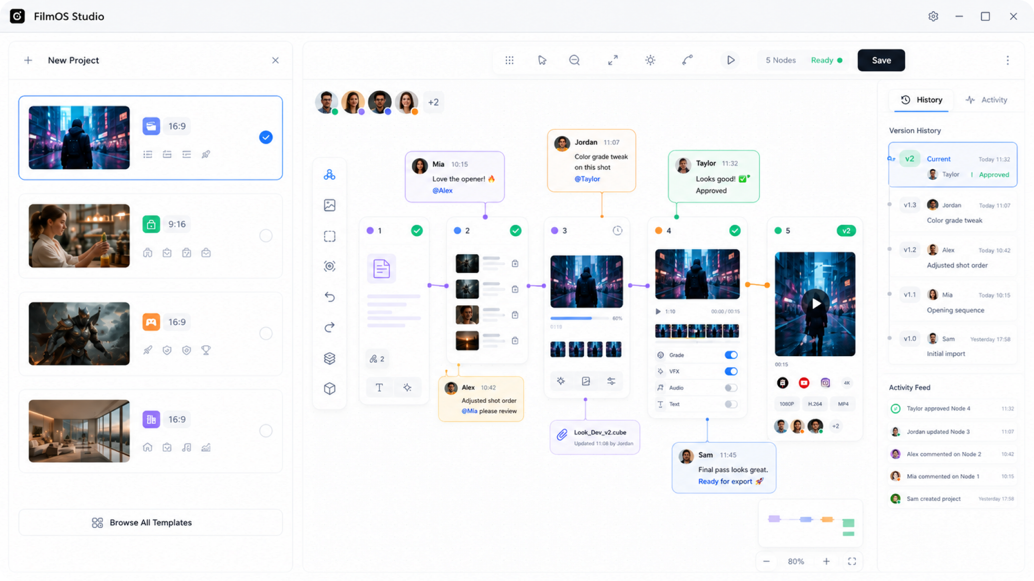The height and width of the screenshot is (581, 1034).
Task: Expand the +2 viewers in node 5
Action: pos(836,426)
